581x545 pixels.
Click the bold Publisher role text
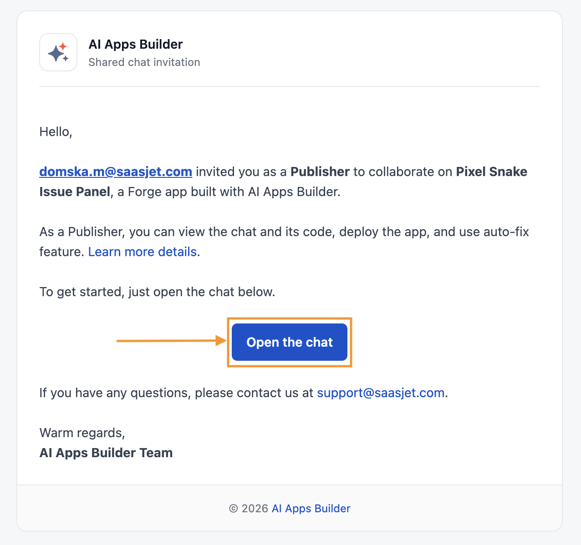320,172
